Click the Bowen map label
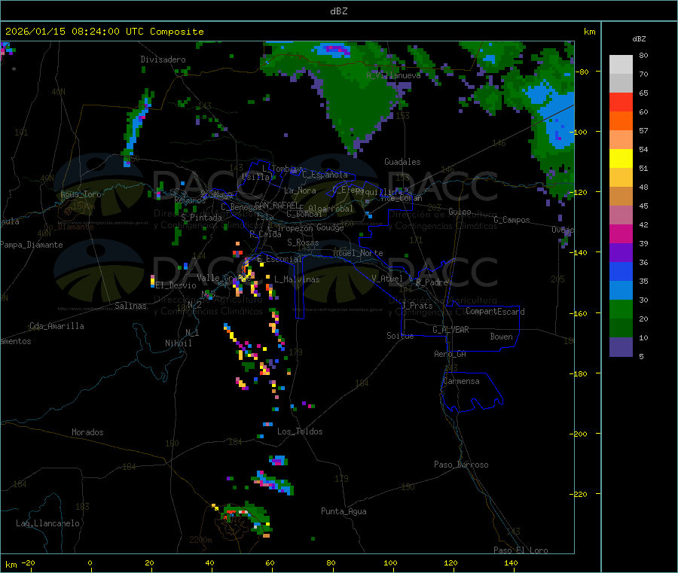This screenshot has width=678, height=573. (501, 337)
